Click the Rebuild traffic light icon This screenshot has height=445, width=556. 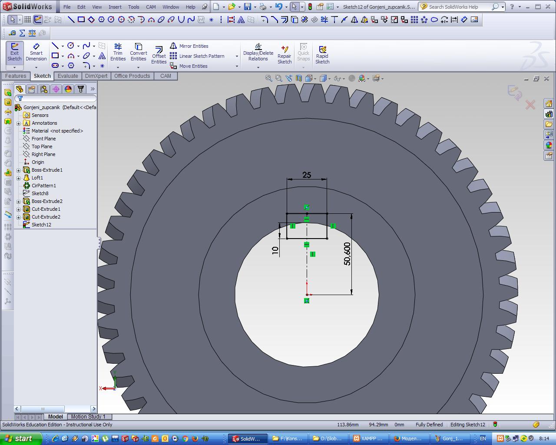[310, 7]
